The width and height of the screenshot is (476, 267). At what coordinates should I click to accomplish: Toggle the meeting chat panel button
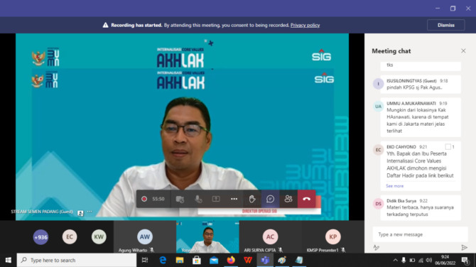(x=270, y=199)
